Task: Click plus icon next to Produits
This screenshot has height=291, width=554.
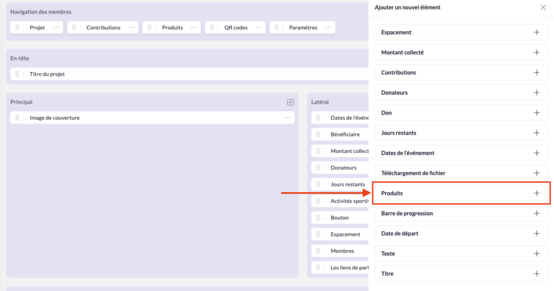Action: click(x=536, y=193)
